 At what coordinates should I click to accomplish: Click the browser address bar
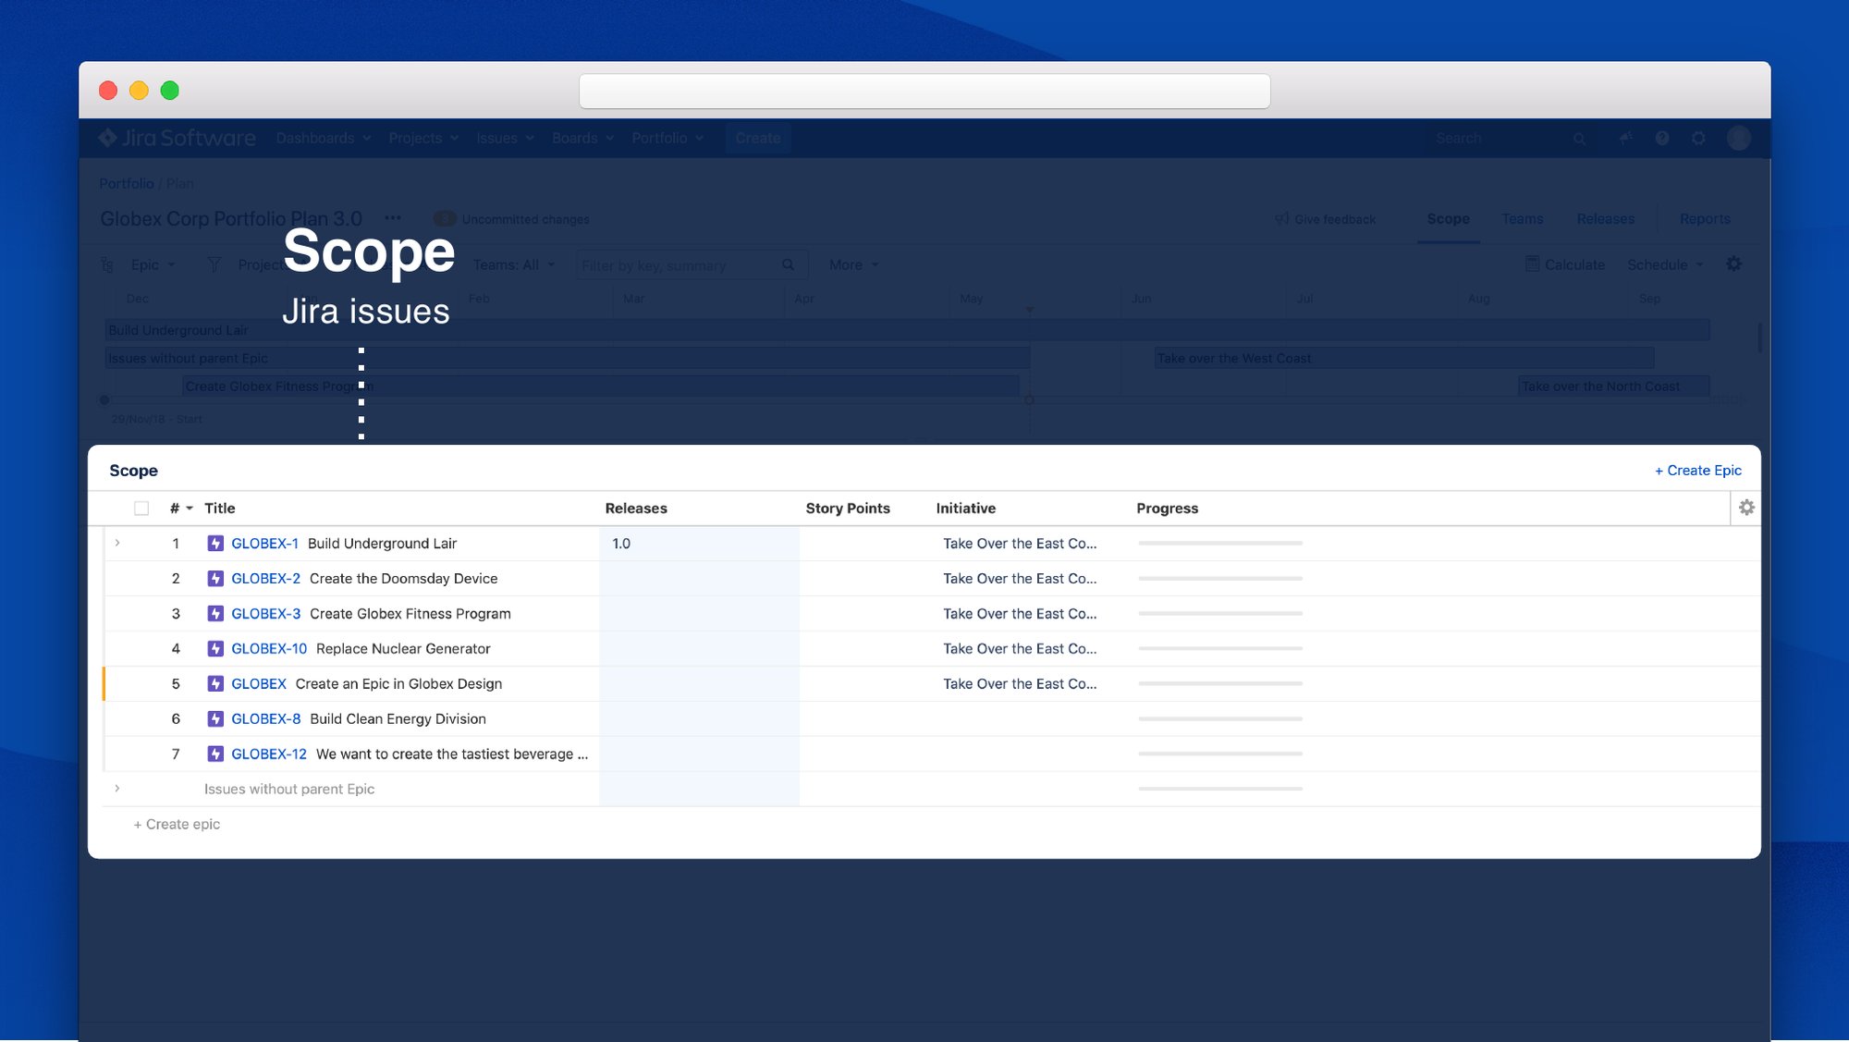[x=924, y=91]
